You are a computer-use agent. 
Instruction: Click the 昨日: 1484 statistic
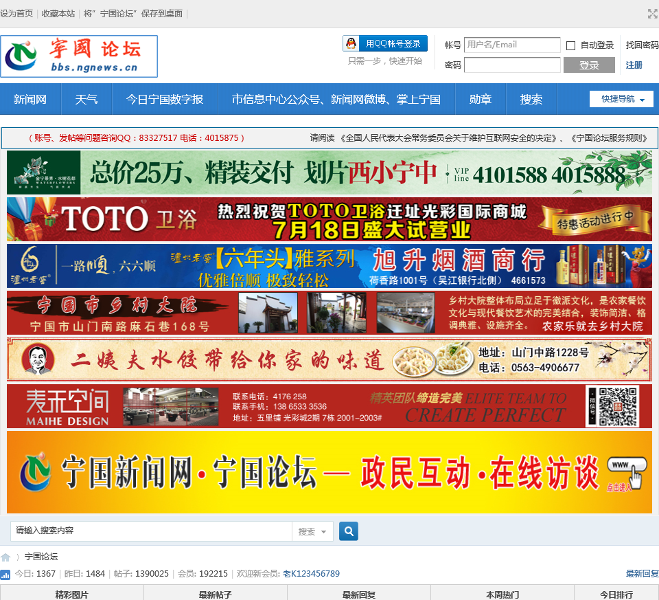[x=84, y=574]
